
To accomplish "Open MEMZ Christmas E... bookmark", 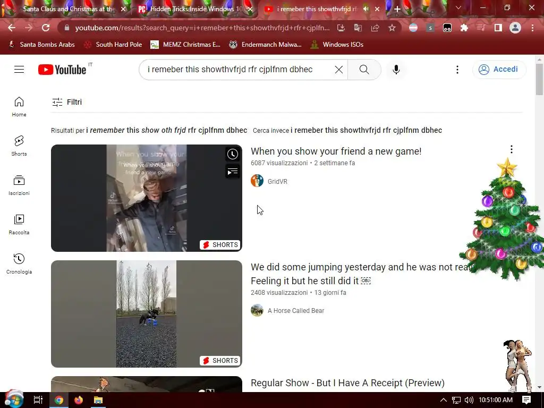I will point(185,45).
